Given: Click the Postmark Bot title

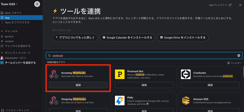Looking at the screenshot, I should point(135,71).
